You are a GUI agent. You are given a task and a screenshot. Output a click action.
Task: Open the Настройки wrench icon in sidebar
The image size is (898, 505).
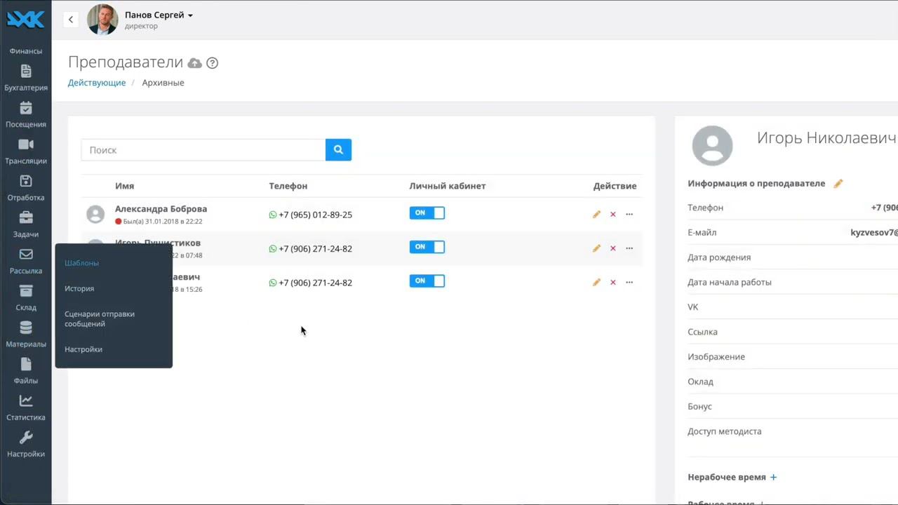(26, 437)
